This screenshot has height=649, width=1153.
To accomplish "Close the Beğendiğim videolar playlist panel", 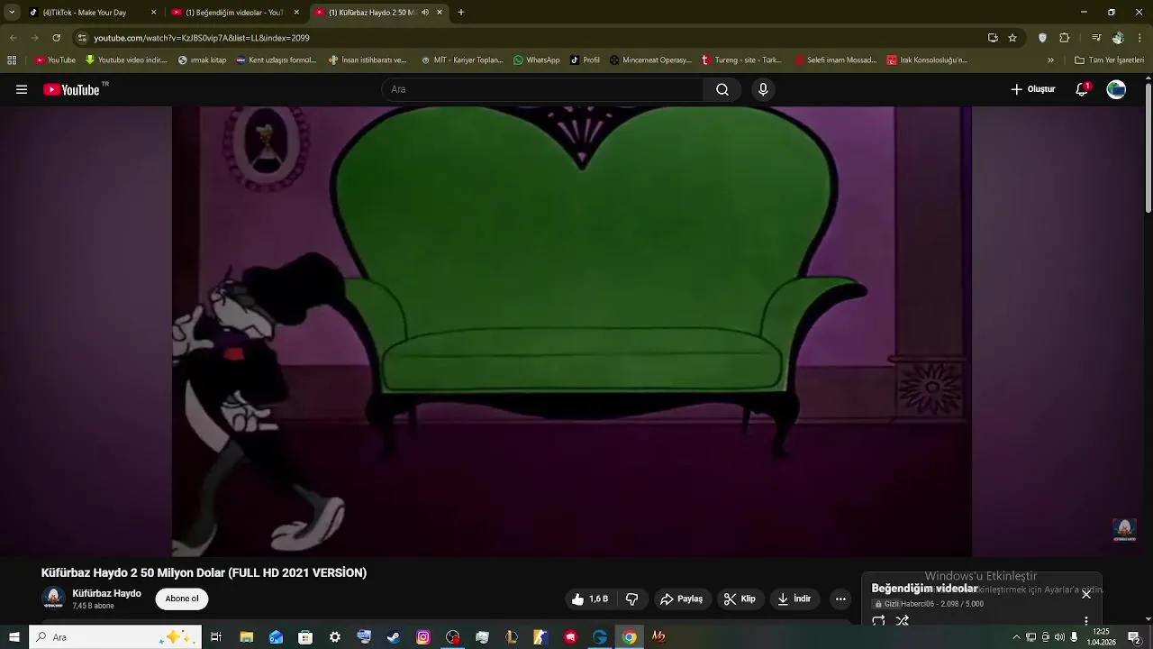I will tap(1086, 594).
